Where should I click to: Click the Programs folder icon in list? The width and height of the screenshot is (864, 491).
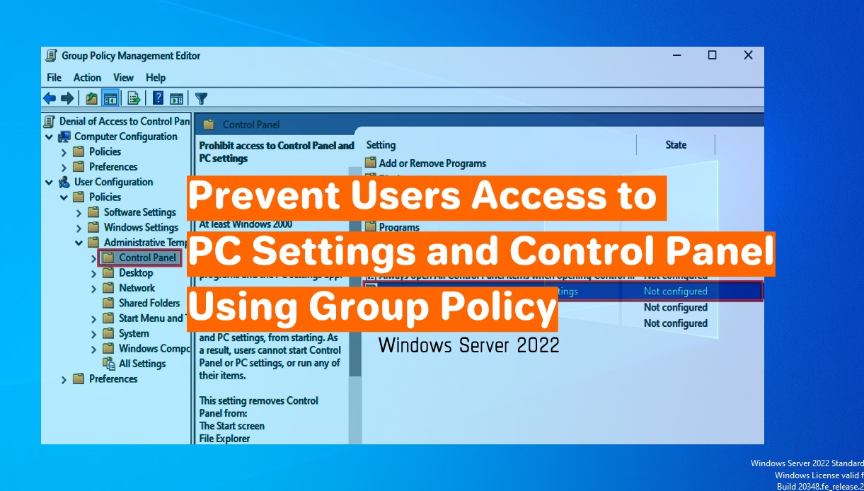click(x=371, y=227)
